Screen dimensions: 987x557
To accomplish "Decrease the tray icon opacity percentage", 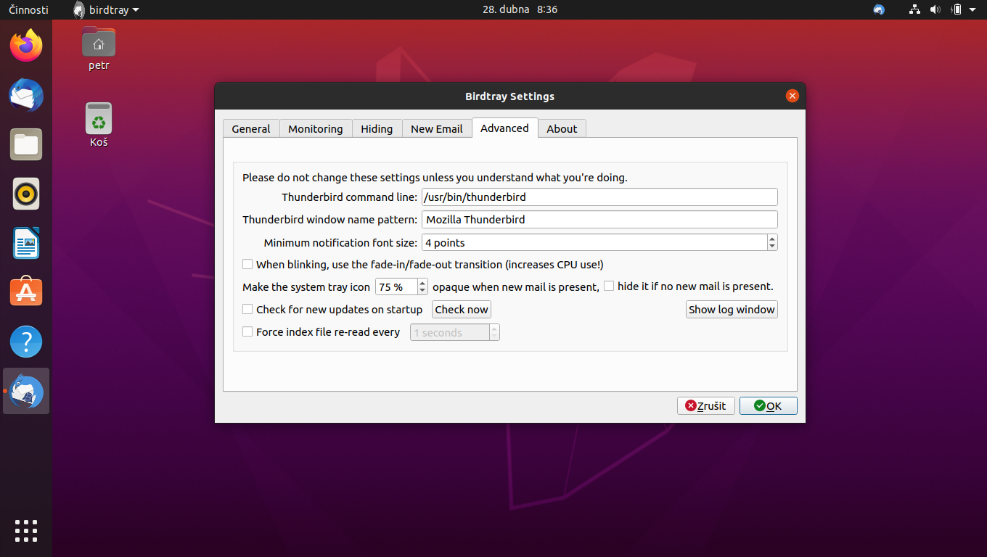I will (422, 291).
